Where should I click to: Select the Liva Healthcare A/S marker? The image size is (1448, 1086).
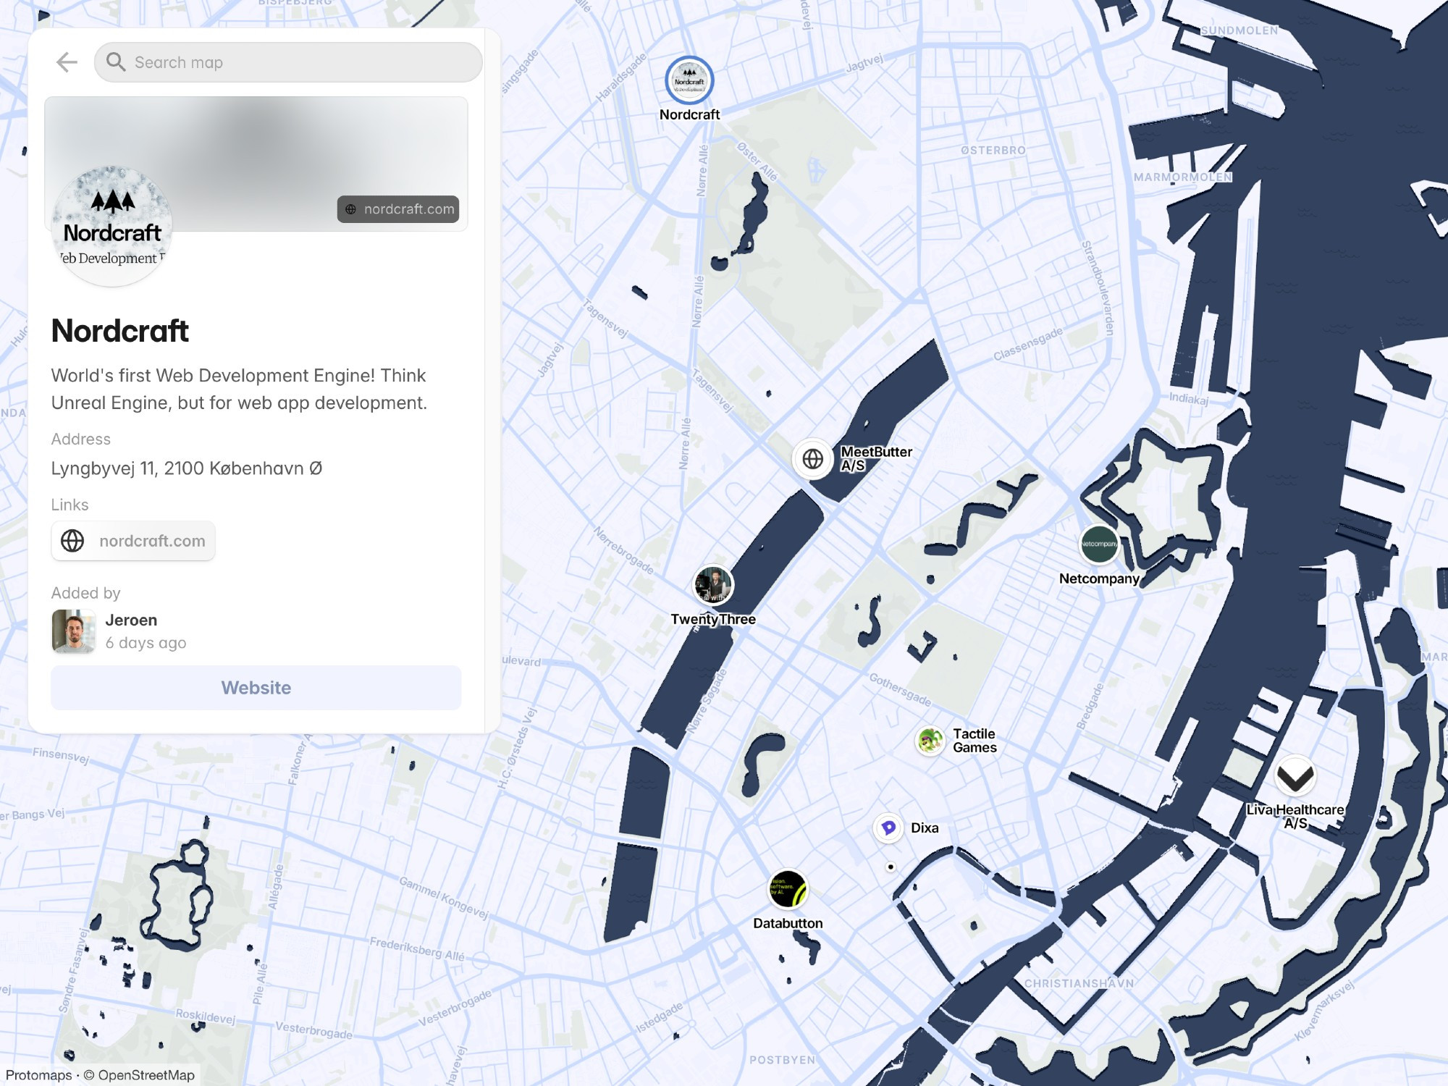pyautogui.click(x=1295, y=775)
